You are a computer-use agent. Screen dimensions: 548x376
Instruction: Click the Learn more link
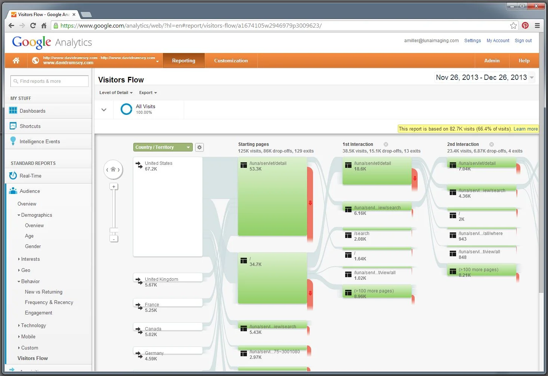[526, 129]
